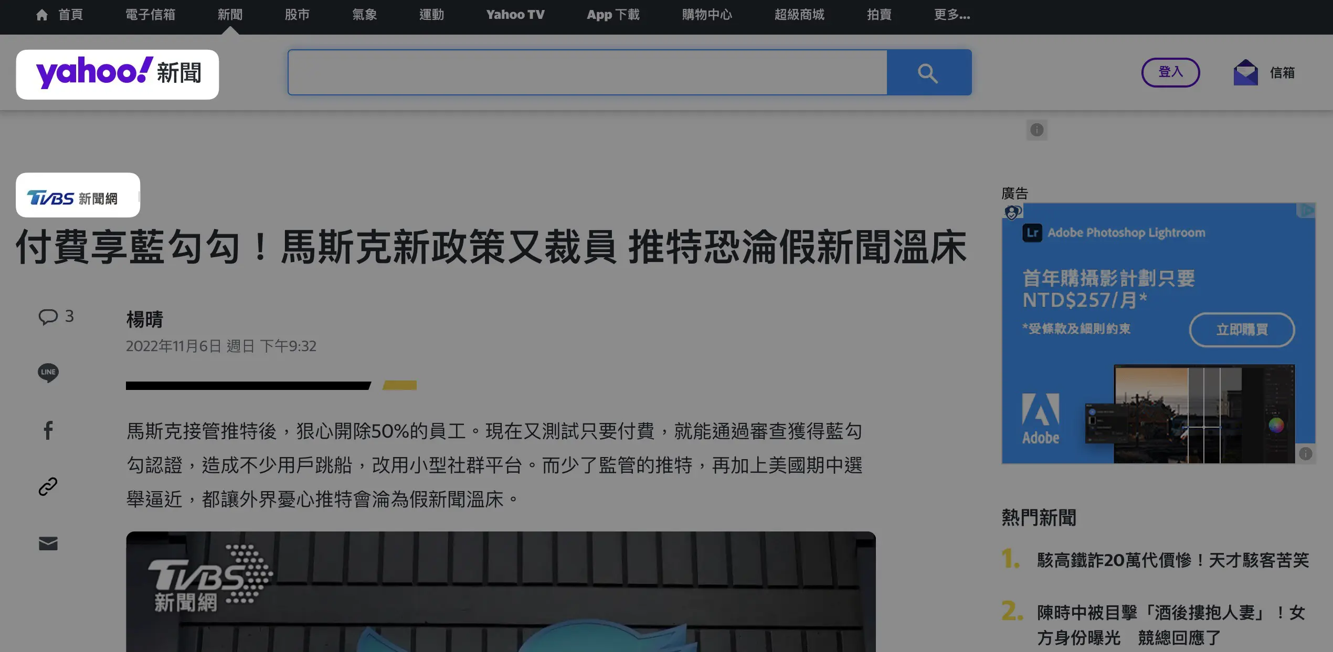
Task: Click the article headline about 馬斯克
Action: 491,247
